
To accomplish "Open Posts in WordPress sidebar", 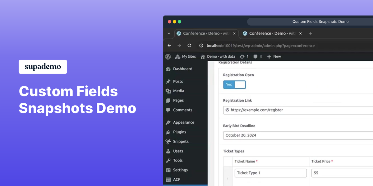I will click(185, 82).
